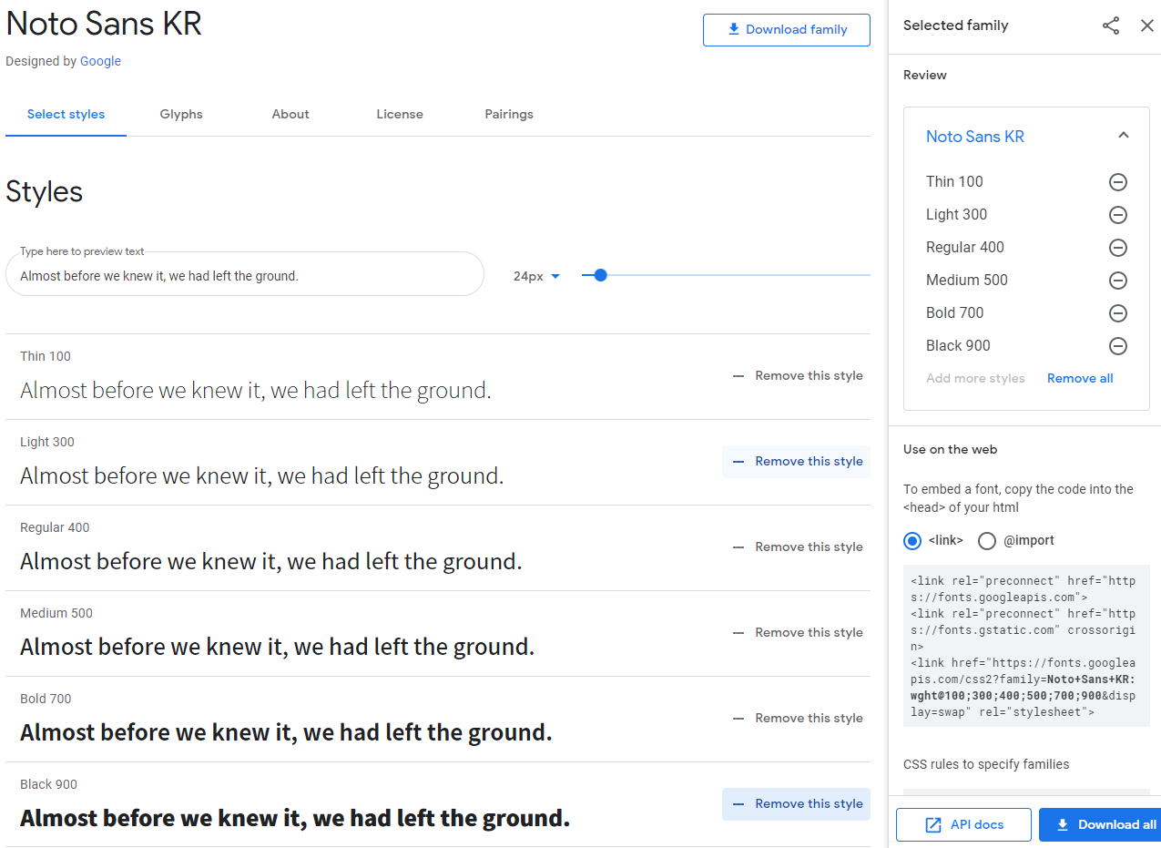Click the 'Use on the web' heading

(950, 450)
